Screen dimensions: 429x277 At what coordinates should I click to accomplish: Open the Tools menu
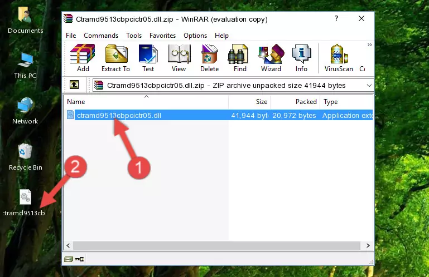[134, 36]
